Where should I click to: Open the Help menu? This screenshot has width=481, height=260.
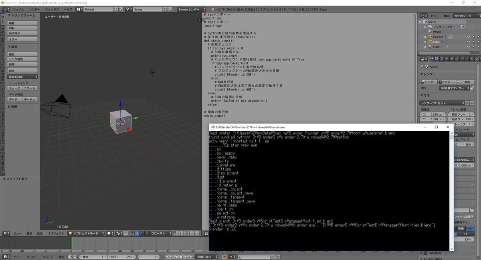pos(69,9)
